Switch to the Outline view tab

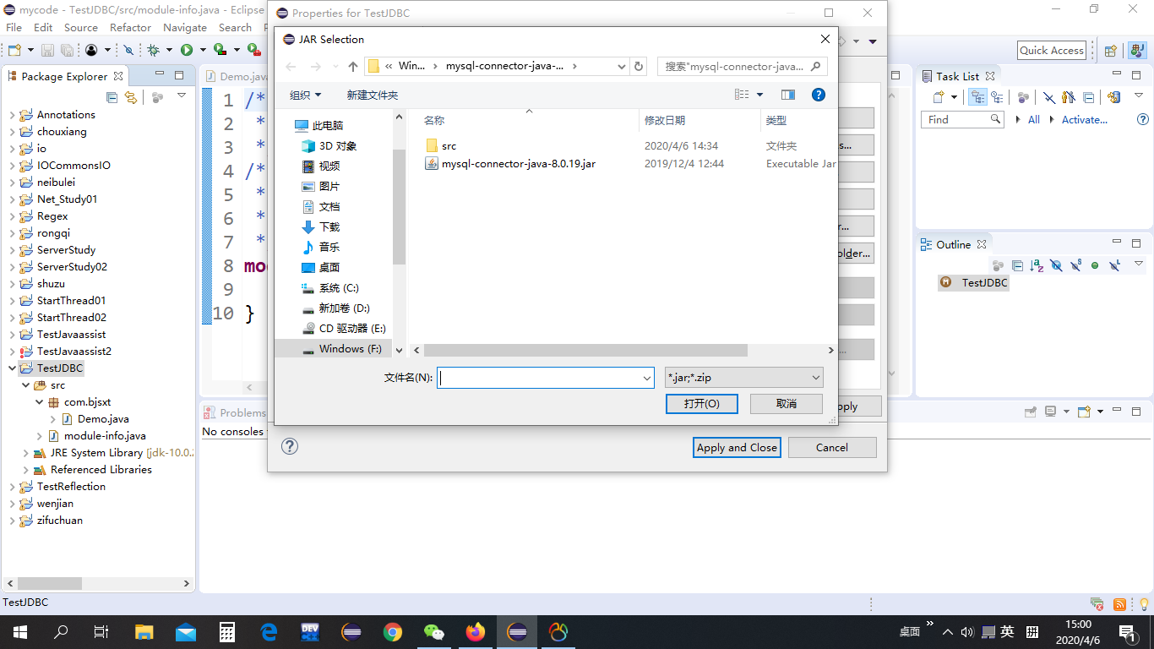(953, 244)
